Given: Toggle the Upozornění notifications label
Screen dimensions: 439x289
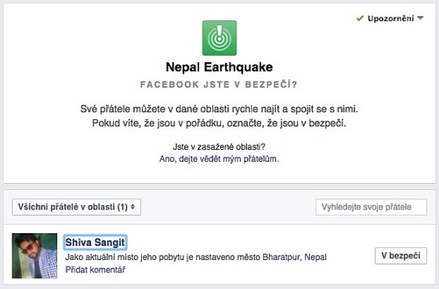Looking at the screenshot, I should coord(390,19).
